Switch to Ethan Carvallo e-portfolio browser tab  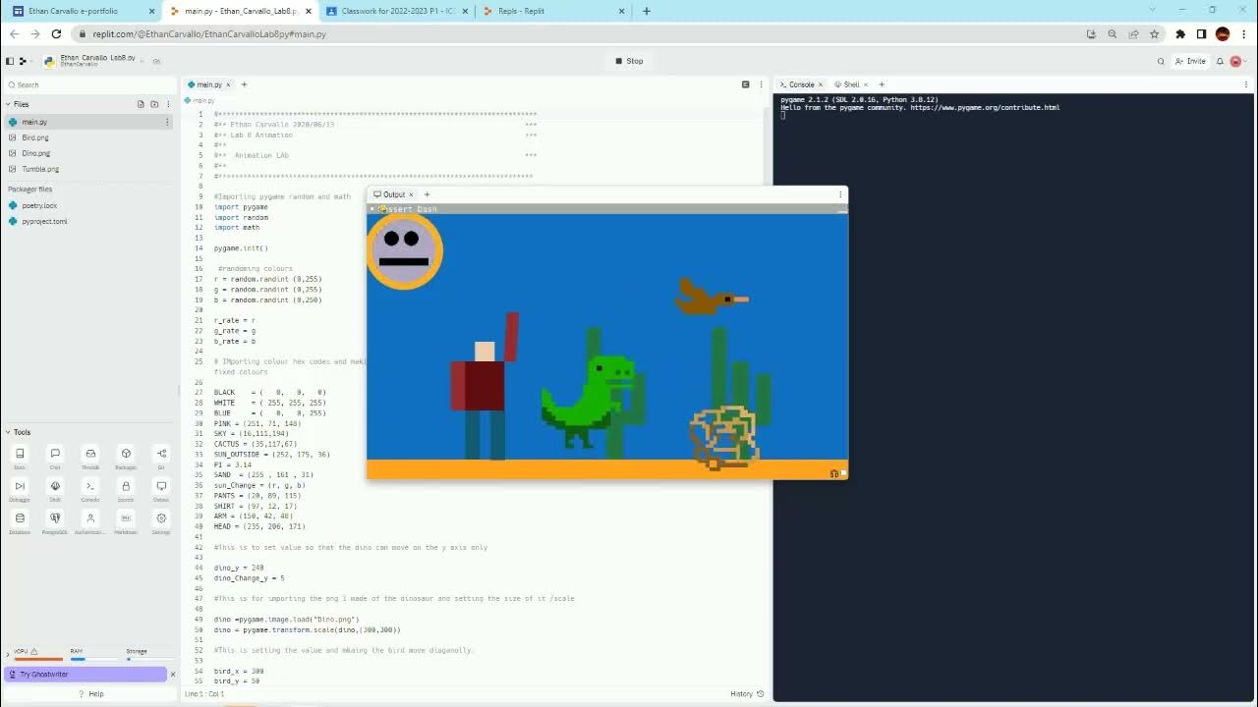point(81,11)
